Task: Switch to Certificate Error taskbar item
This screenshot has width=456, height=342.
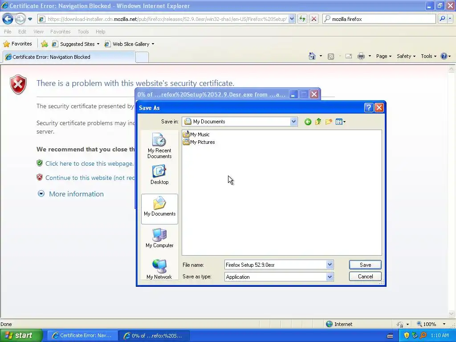Action: pos(82,335)
